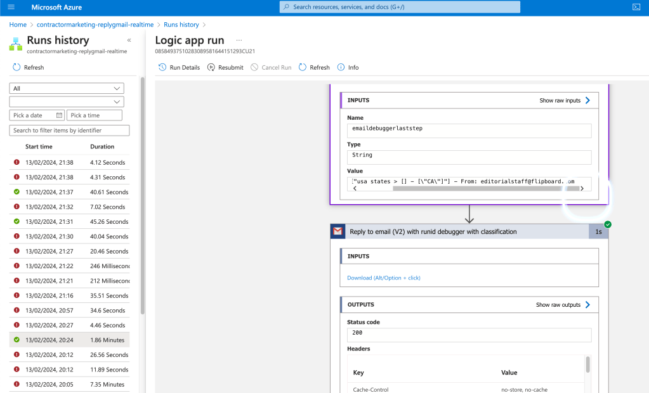Select the 1.86 Minutes run at 20:24
The image size is (649, 393).
69,340
